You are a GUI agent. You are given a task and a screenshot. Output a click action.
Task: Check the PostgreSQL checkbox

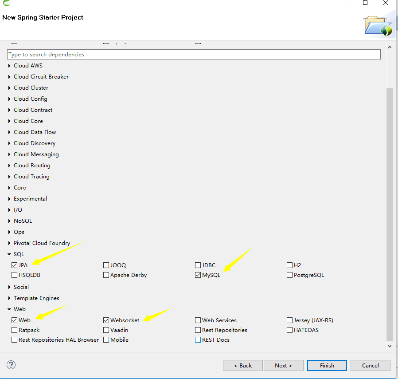click(x=289, y=275)
